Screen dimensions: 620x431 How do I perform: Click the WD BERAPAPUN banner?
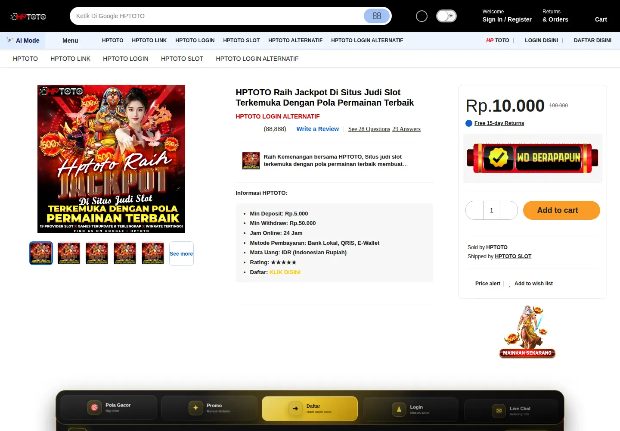pyautogui.click(x=533, y=158)
